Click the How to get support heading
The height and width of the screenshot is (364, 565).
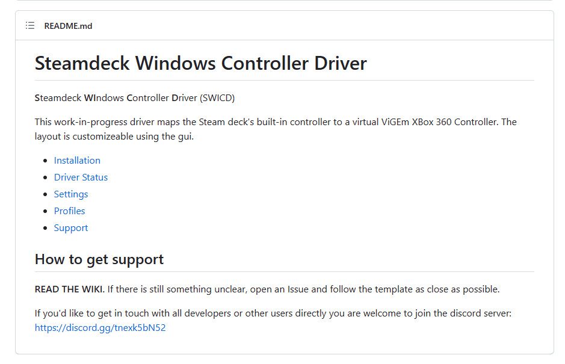point(99,259)
